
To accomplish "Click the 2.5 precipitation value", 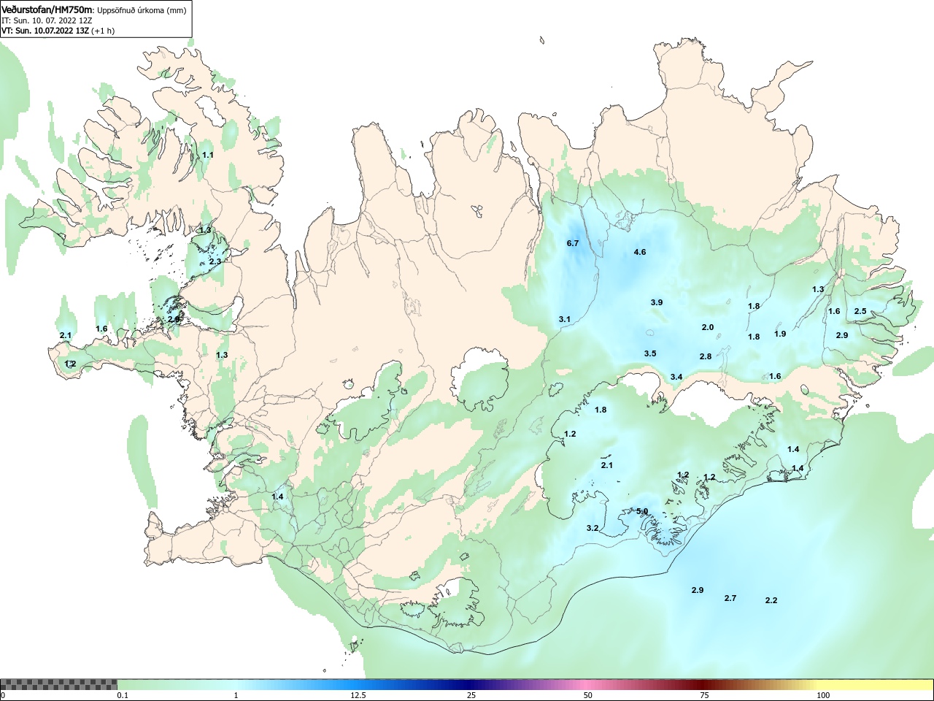I will 860,311.
